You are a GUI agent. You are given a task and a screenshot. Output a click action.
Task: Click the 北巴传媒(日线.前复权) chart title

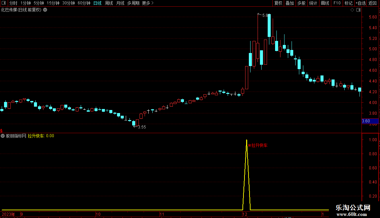coord(21,10)
